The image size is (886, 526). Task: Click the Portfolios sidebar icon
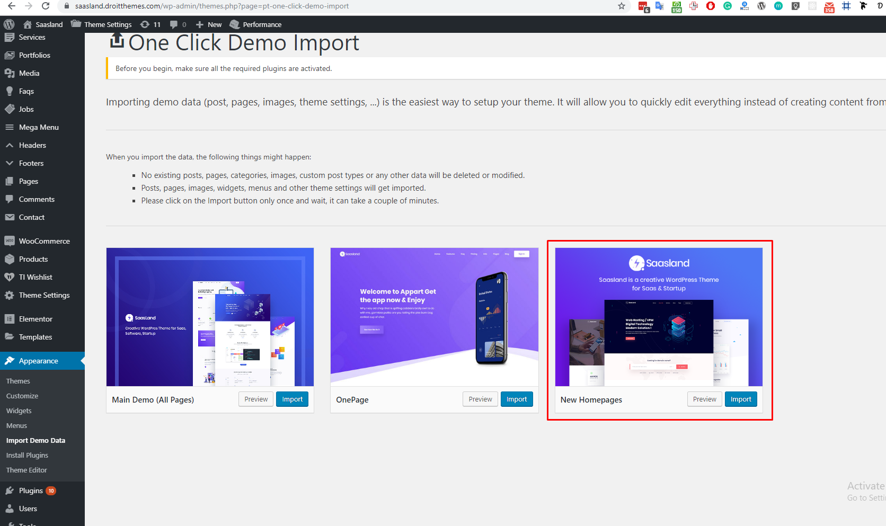pos(10,55)
